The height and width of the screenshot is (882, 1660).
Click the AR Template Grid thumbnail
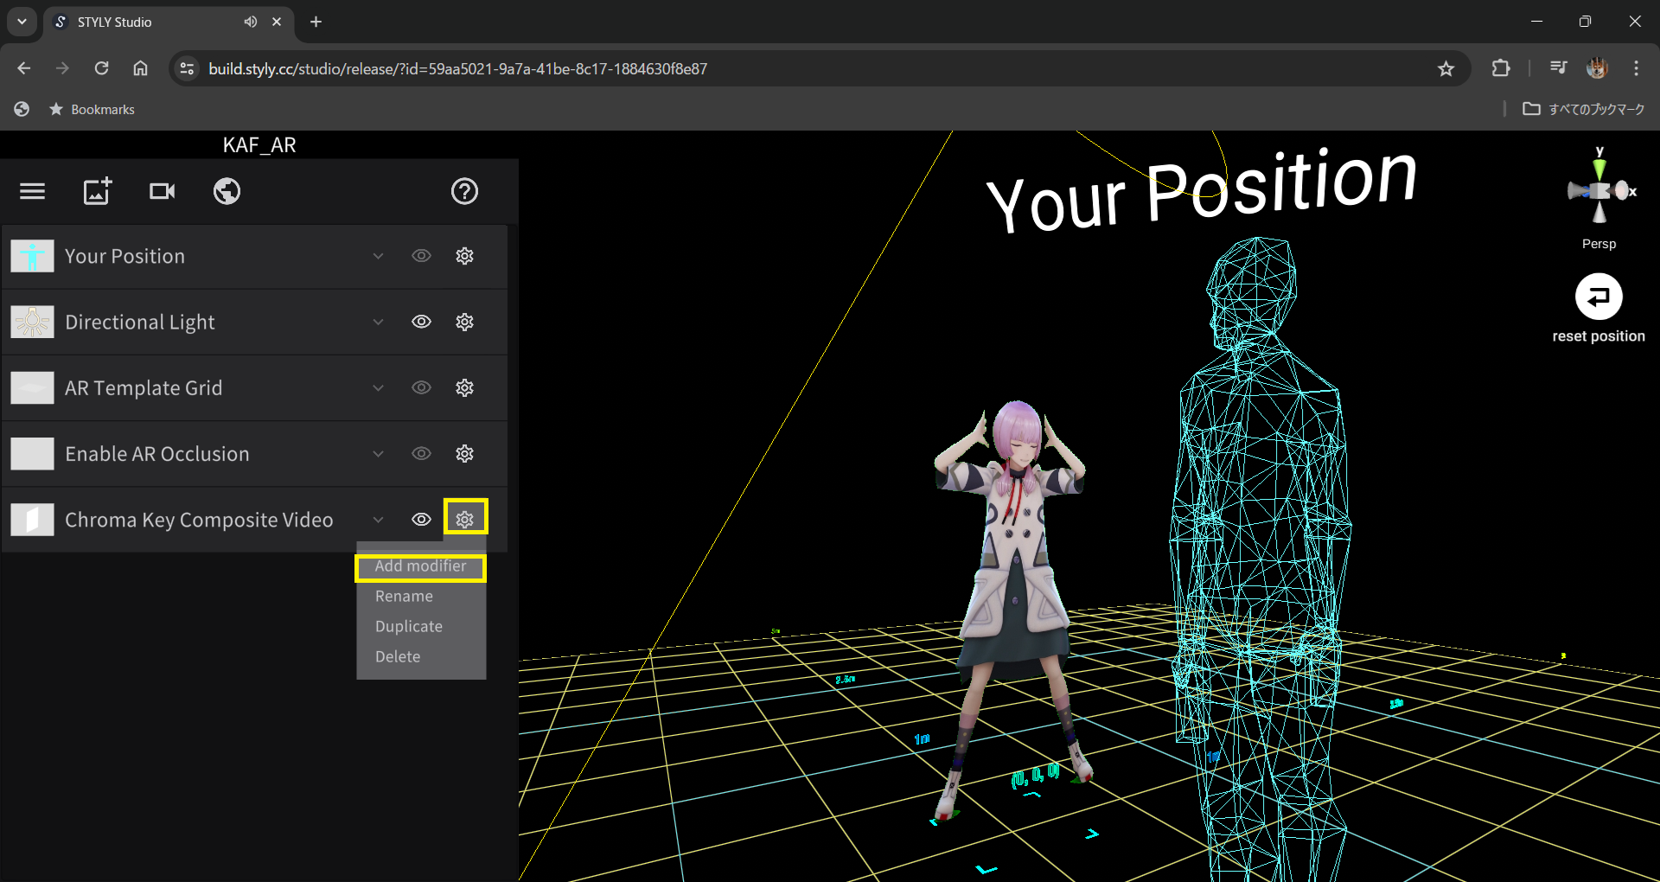(32, 387)
